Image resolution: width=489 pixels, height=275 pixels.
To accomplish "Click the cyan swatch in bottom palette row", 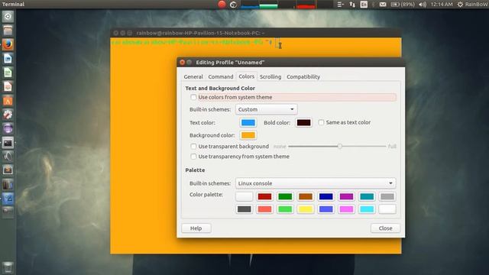I will point(367,209).
